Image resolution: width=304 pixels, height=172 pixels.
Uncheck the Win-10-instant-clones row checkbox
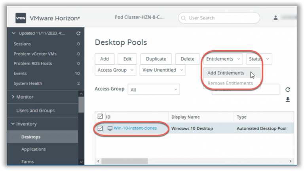point(100,129)
